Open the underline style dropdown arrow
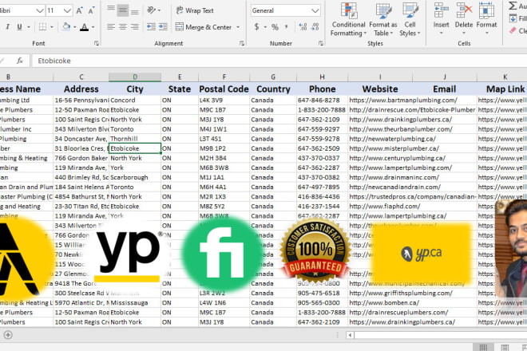This screenshot has width=527, height=351. [29, 27]
